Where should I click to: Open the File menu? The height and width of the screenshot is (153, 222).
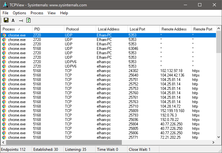coord(5,13)
